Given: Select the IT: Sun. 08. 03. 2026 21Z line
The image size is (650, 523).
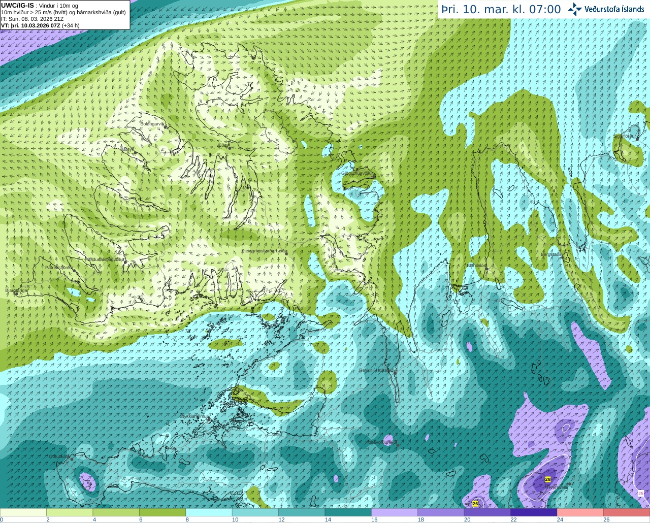Looking at the screenshot, I should pos(32,19).
